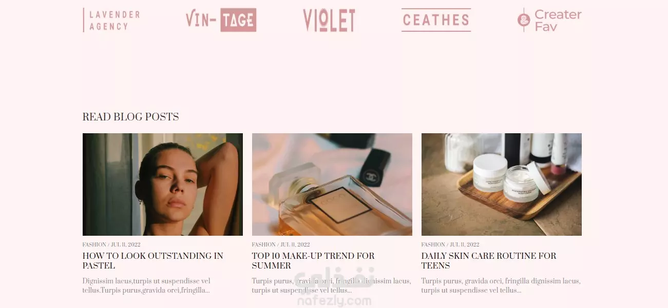Click the Ceathes brand logo
Image resolution: width=668 pixels, height=308 pixels.
436,20
